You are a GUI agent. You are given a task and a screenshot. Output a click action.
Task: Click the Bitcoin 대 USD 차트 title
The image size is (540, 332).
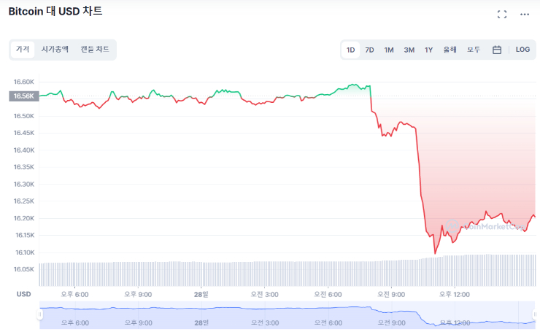(55, 12)
